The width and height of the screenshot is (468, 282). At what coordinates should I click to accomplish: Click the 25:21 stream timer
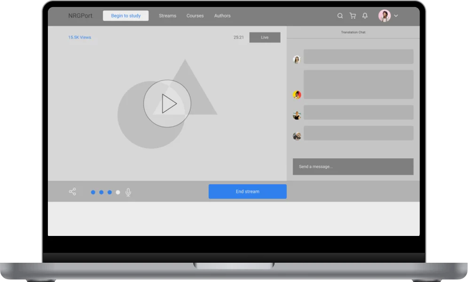pyautogui.click(x=239, y=37)
